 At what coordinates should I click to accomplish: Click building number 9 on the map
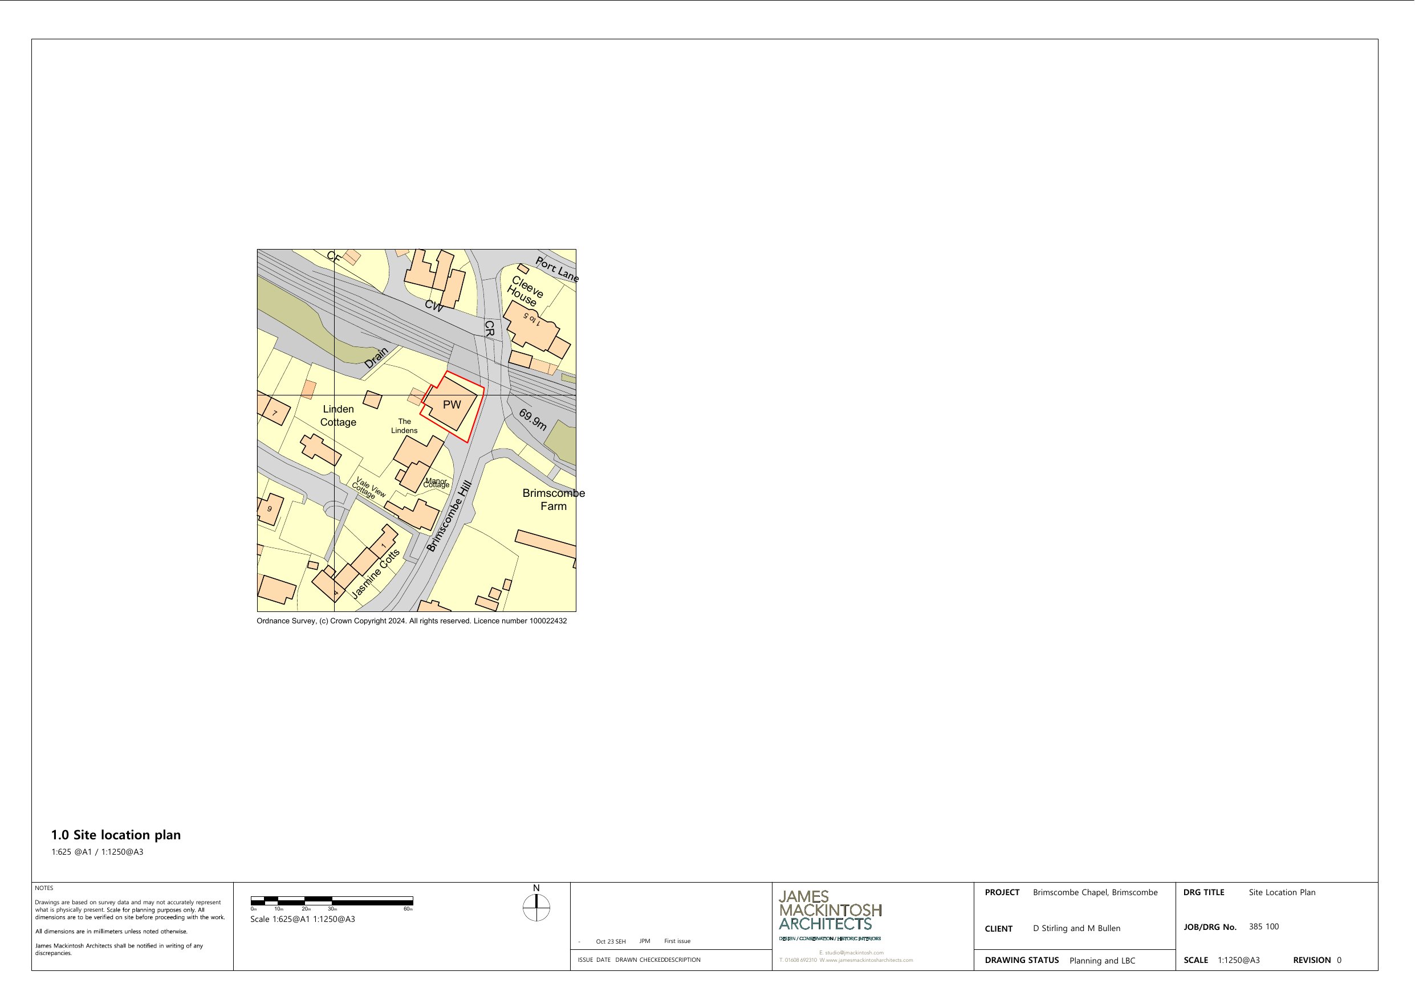pyautogui.click(x=269, y=509)
